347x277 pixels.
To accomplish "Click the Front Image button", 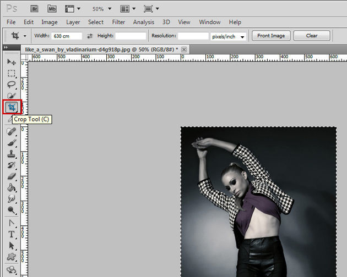I will click(271, 36).
